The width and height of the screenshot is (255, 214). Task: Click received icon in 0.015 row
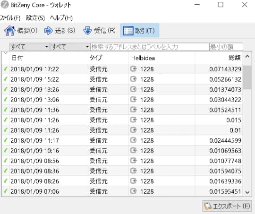[x=134, y=120]
